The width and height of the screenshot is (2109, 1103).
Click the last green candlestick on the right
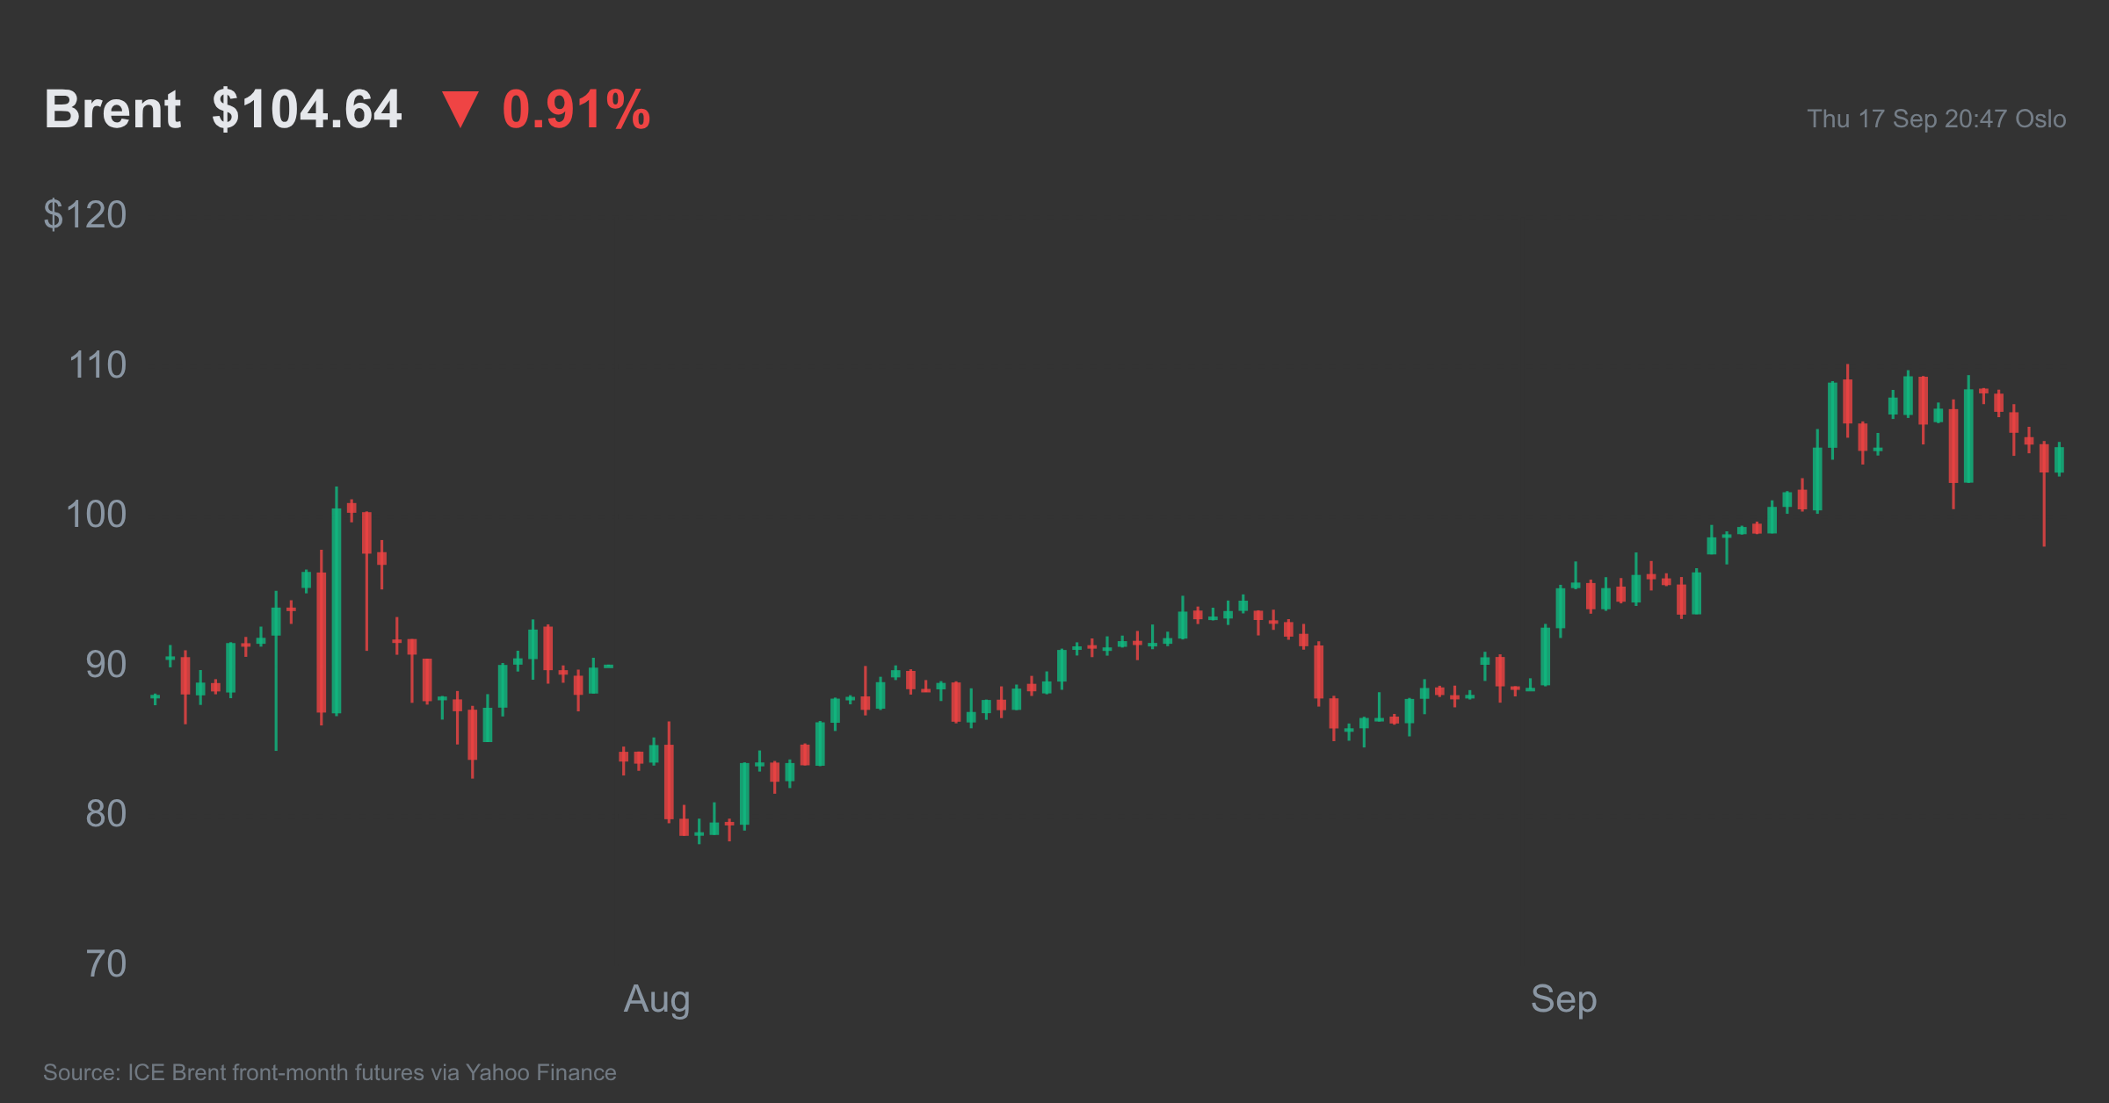pyautogui.click(x=2059, y=459)
